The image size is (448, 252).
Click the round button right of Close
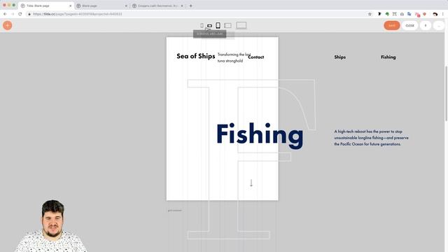pos(426,25)
